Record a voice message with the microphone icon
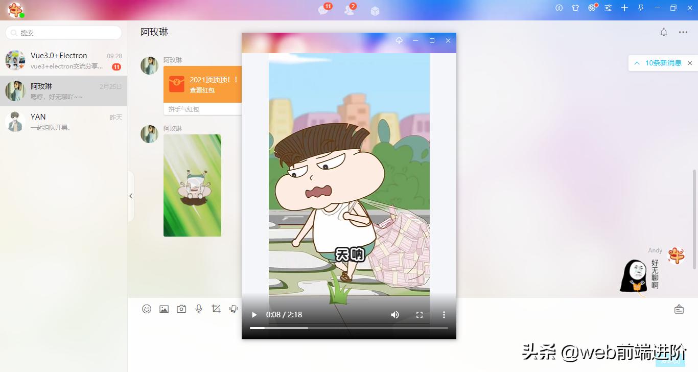Viewport: 698px width, 372px height. (x=199, y=309)
